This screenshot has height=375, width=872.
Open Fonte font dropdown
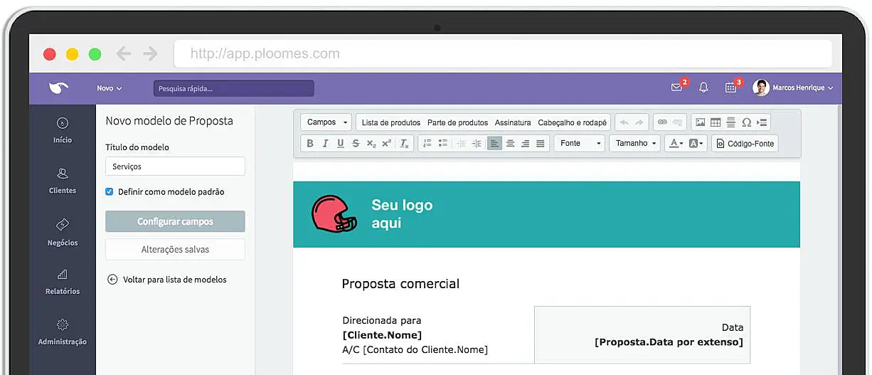click(580, 144)
